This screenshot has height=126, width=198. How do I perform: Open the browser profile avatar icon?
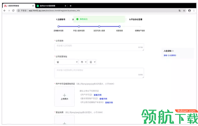pos(189,11)
